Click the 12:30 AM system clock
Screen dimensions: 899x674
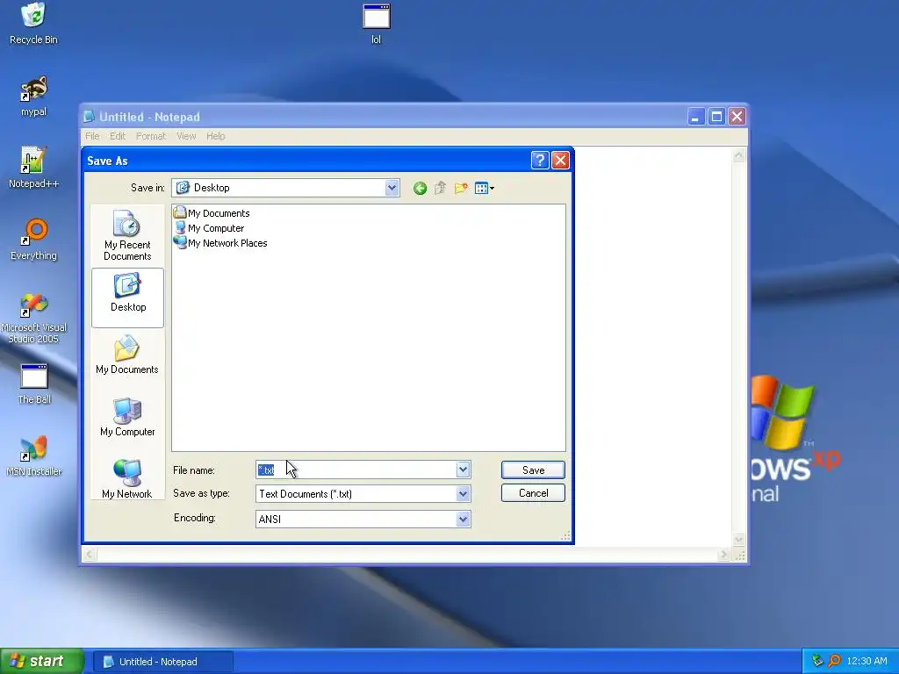pyautogui.click(x=867, y=662)
